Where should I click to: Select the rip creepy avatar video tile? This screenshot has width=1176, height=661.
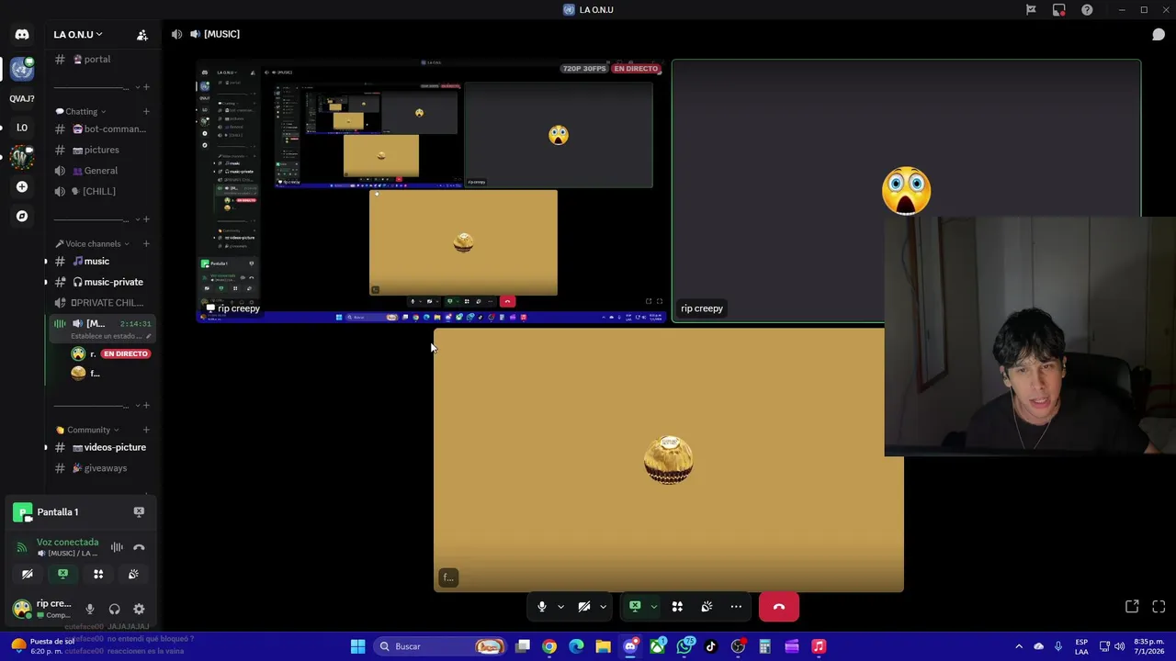coord(906,192)
